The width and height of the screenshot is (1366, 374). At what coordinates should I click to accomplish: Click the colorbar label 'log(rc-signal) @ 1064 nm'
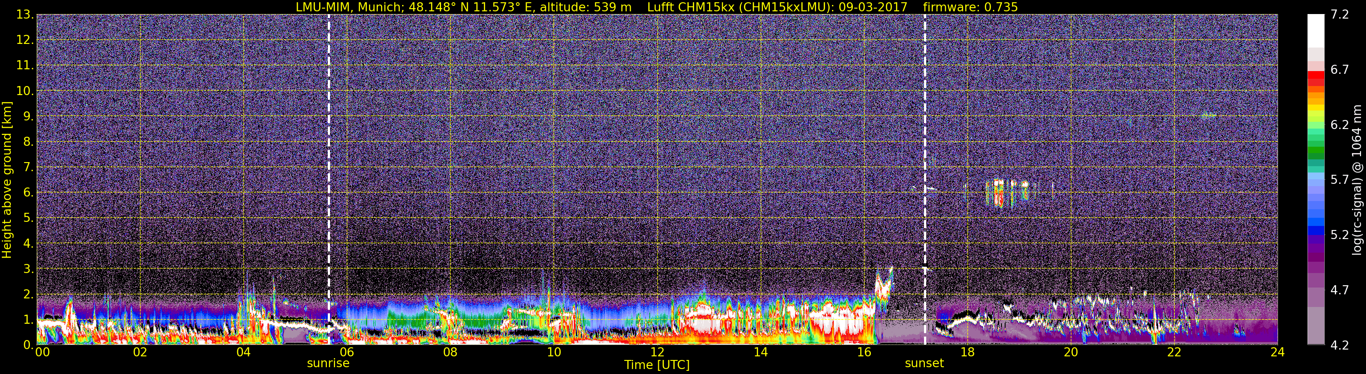click(x=1356, y=180)
